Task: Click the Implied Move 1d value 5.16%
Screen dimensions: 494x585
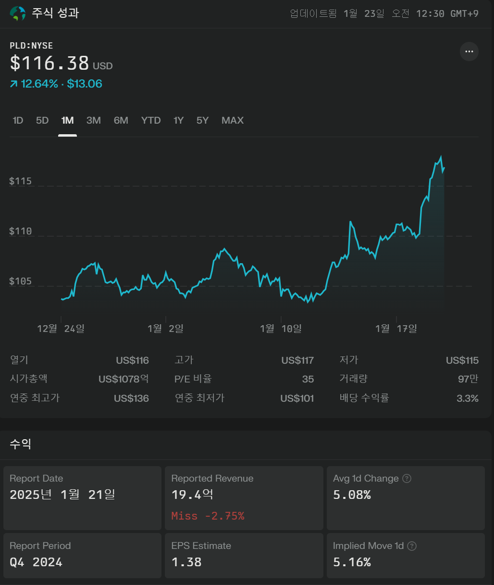Action: pyautogui.click(x=352, y=562)
